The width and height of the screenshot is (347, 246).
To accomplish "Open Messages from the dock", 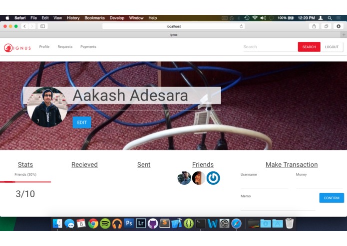I will (69, 224).
